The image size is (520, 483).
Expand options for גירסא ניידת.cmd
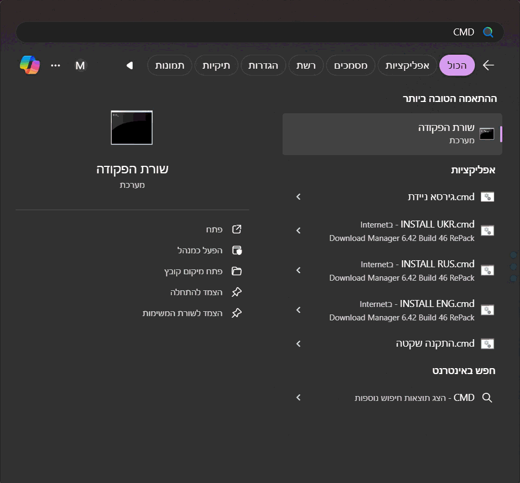click(x=299, y=197)
